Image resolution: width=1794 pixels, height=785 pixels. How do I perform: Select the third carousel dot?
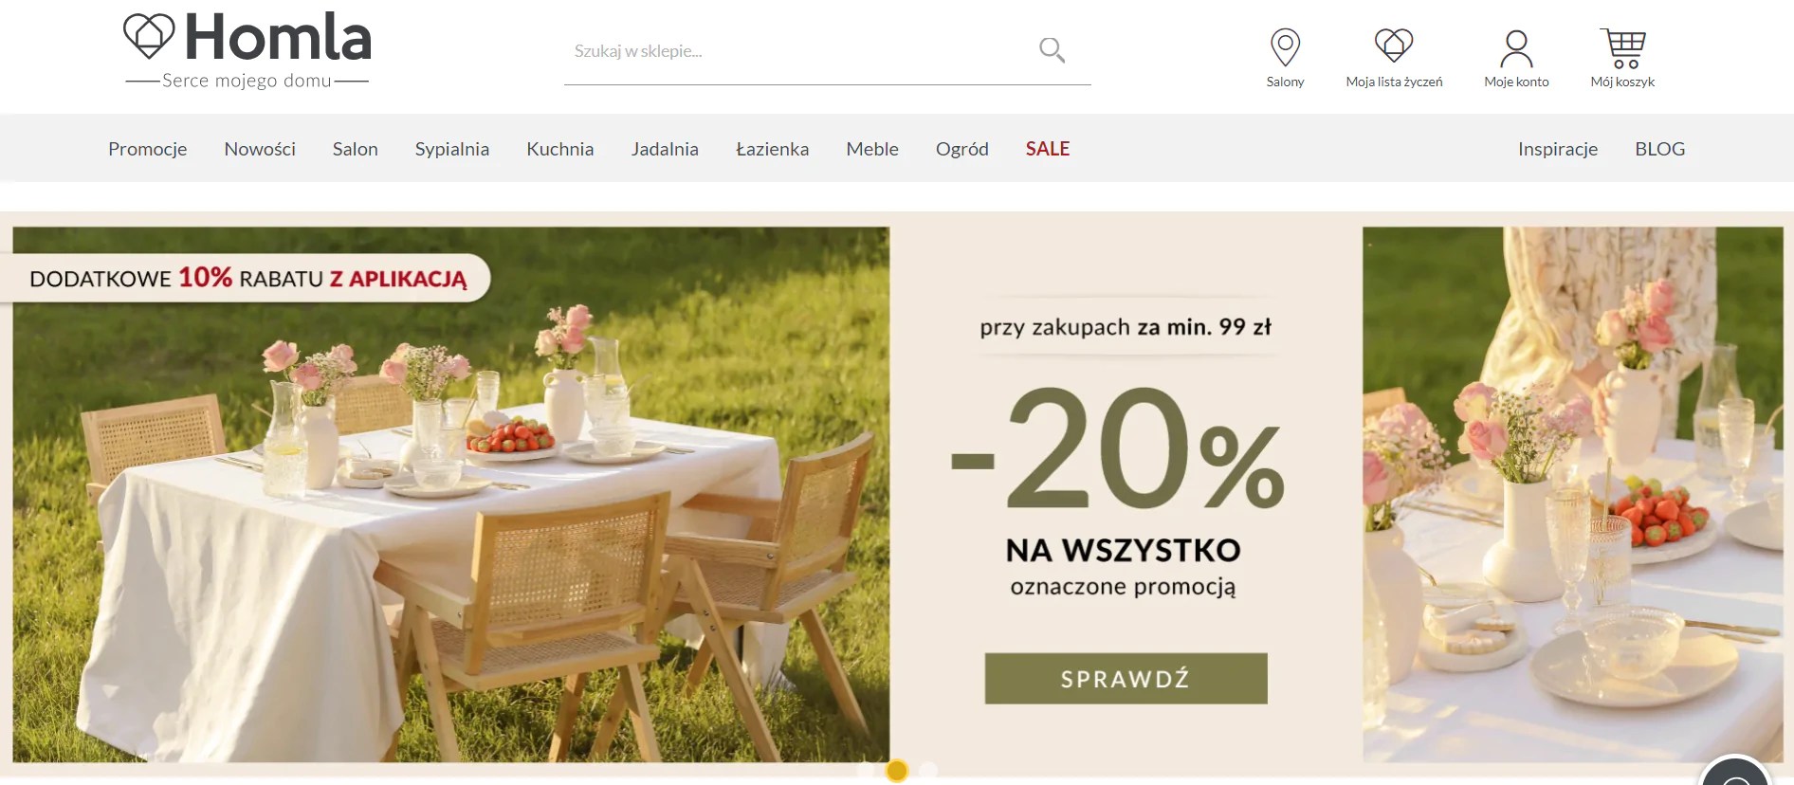928,770
